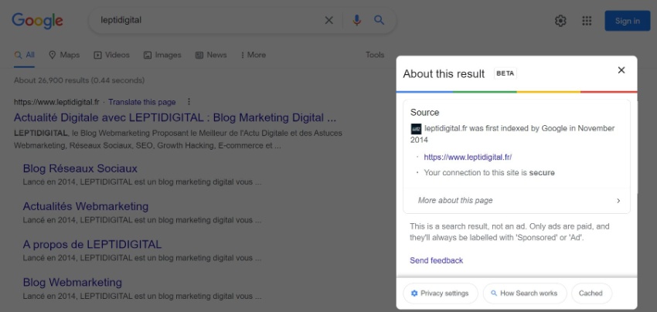657x312 pixels.
Task: Click the Google logo
Action: pos(38,21)
